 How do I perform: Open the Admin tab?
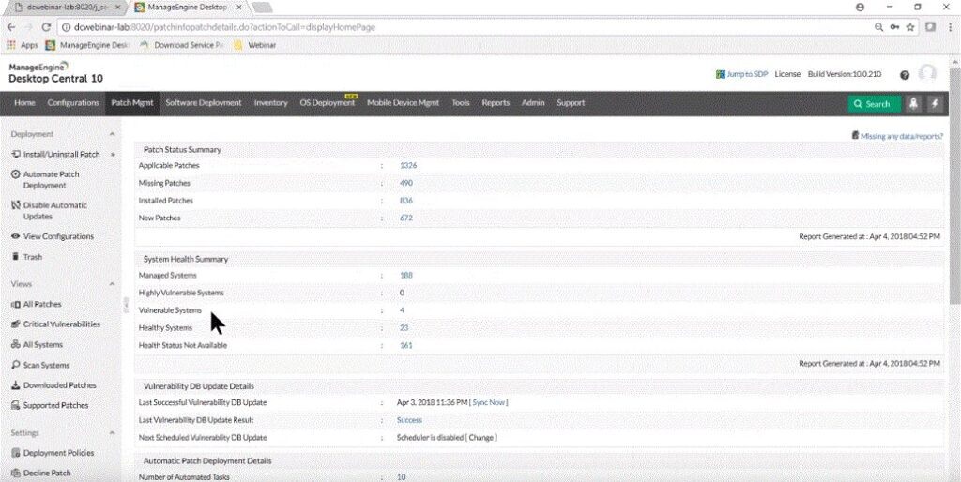coord(533,103)
